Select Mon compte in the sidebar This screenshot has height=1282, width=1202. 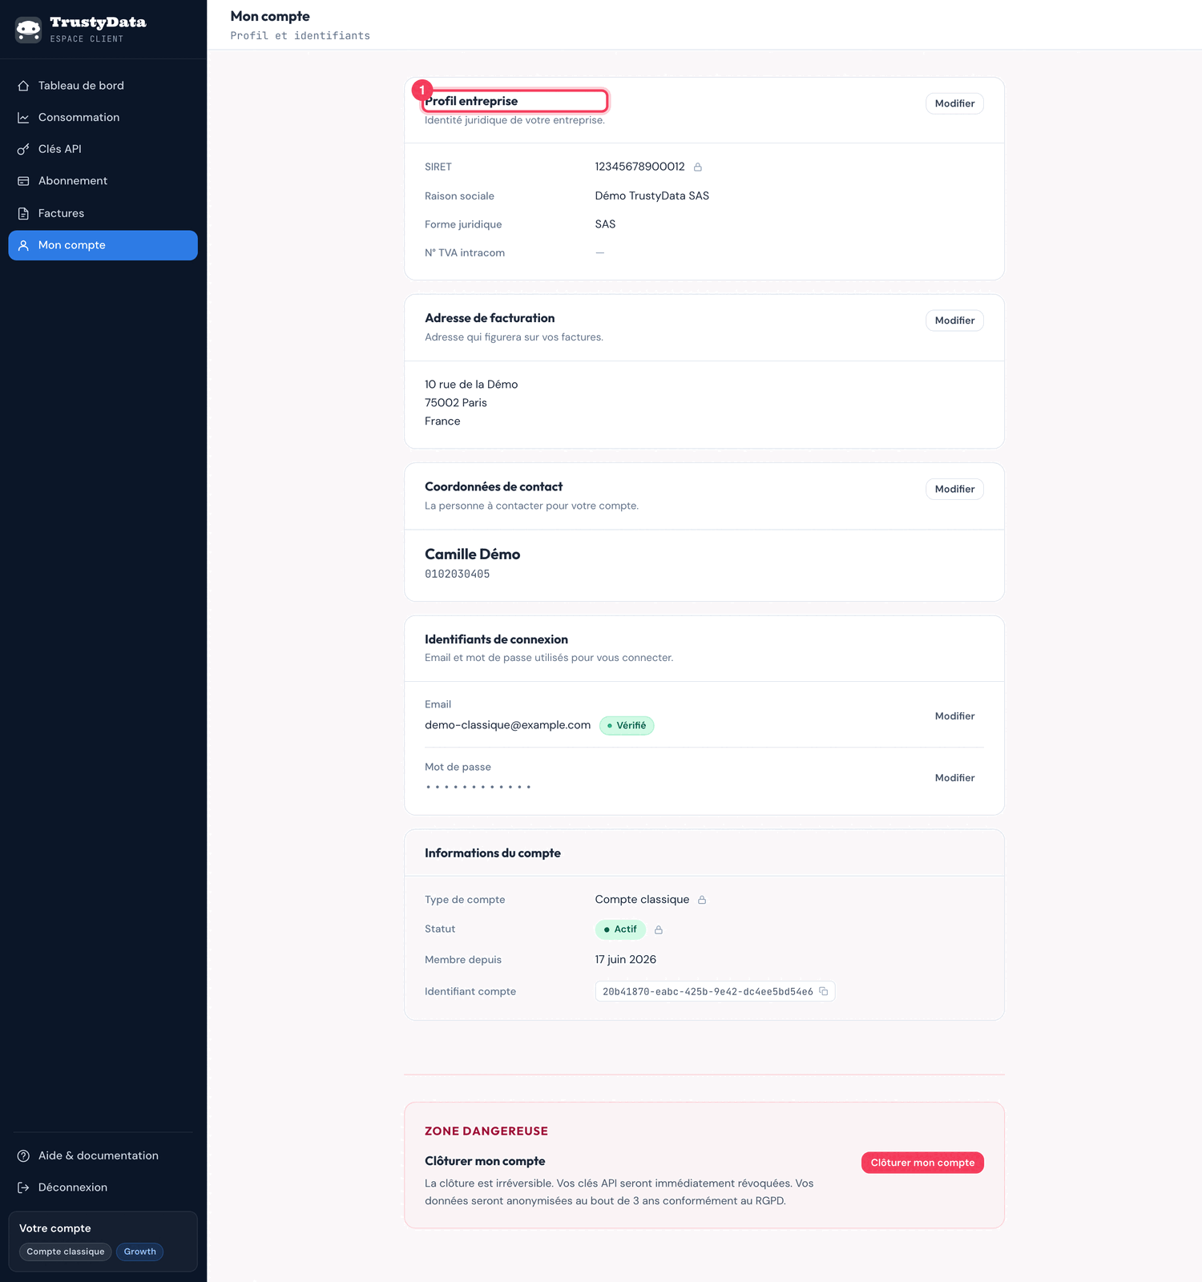(103, 245)
